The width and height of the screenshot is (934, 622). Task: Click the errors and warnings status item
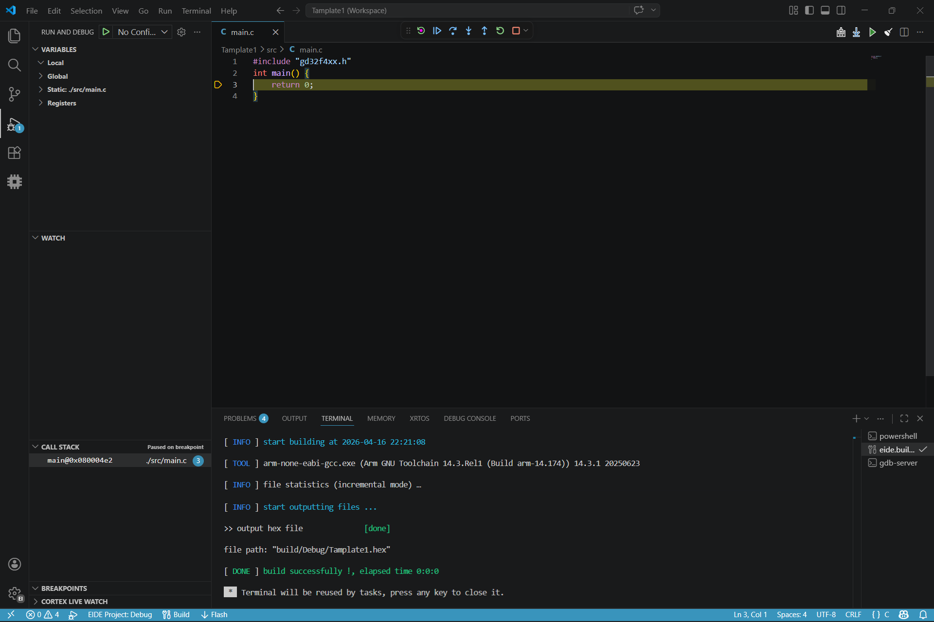coord(42,615)
